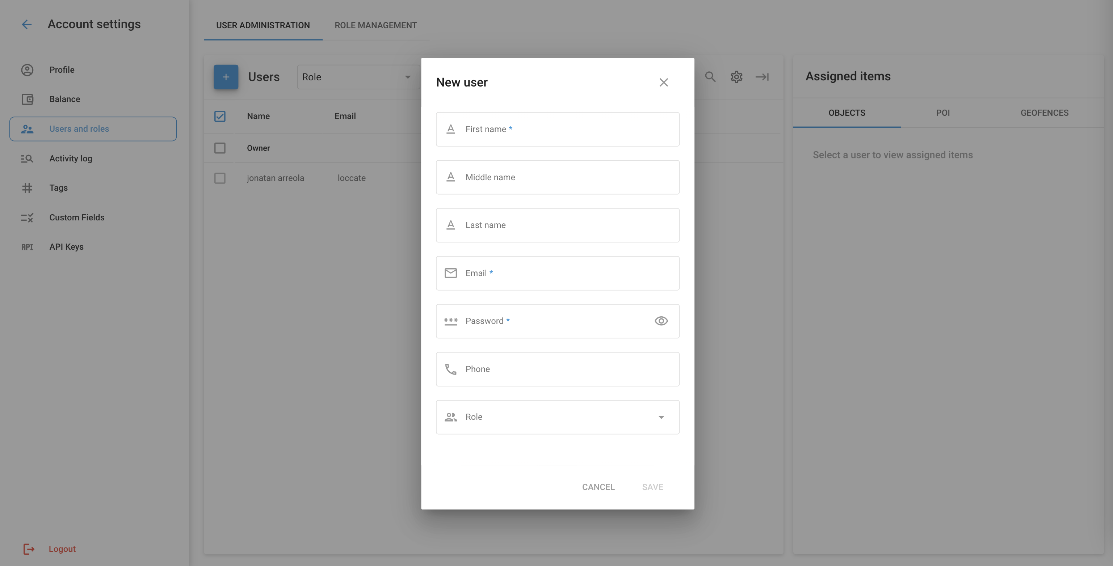This screenshot has height=566, width=1113.
Task: Check the Owner row checkbox
Action: pyautogui.click(x=220, y=148)
